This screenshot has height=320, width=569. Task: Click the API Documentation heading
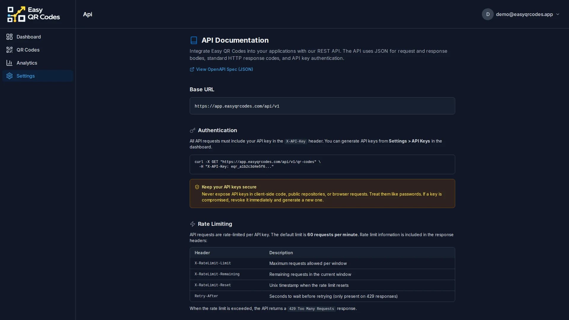point(235,40)
